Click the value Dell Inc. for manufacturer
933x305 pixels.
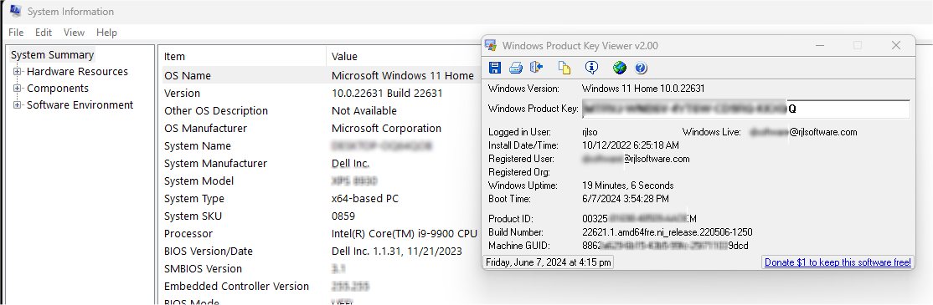click(350, 163)
